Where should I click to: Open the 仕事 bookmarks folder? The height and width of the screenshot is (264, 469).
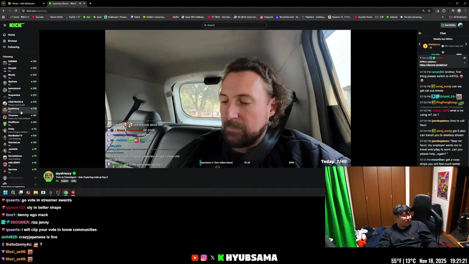(380, 17)
